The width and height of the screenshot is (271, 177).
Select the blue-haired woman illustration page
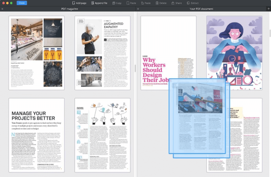[234, 53]
